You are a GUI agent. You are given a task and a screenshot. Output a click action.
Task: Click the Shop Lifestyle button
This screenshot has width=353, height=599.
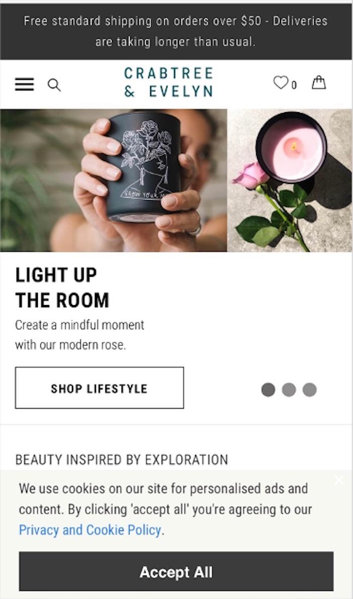pos(99,388)
